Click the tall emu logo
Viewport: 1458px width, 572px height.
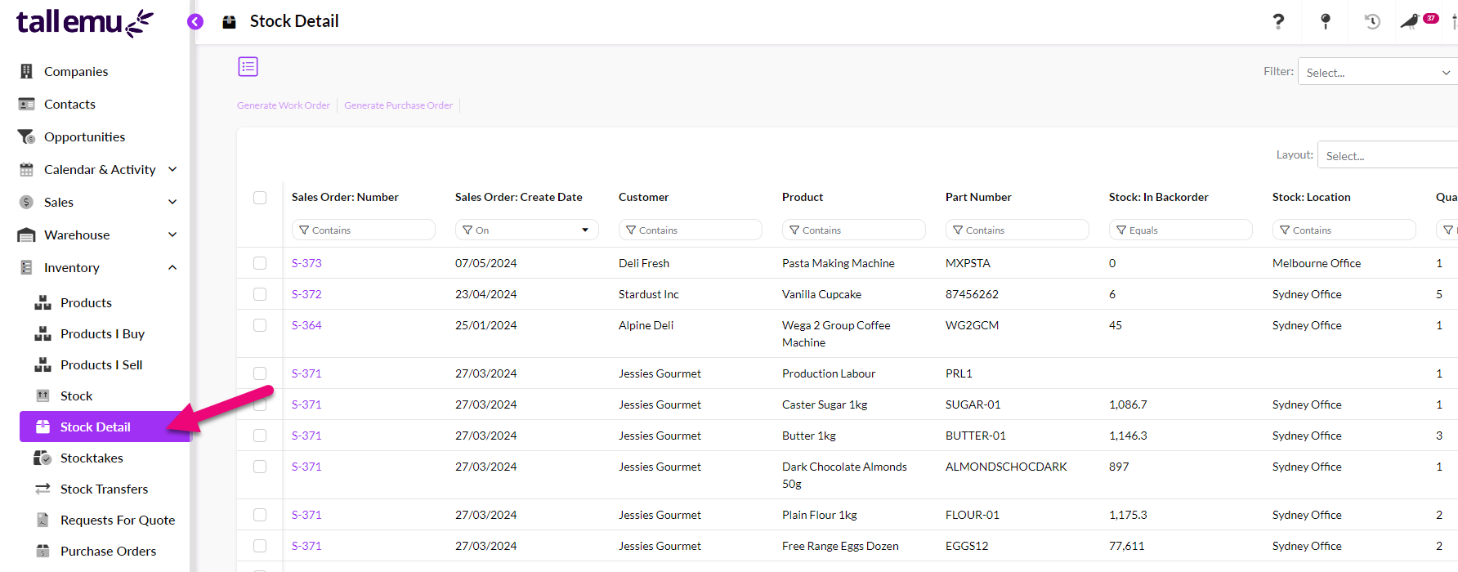click(84, 23)
